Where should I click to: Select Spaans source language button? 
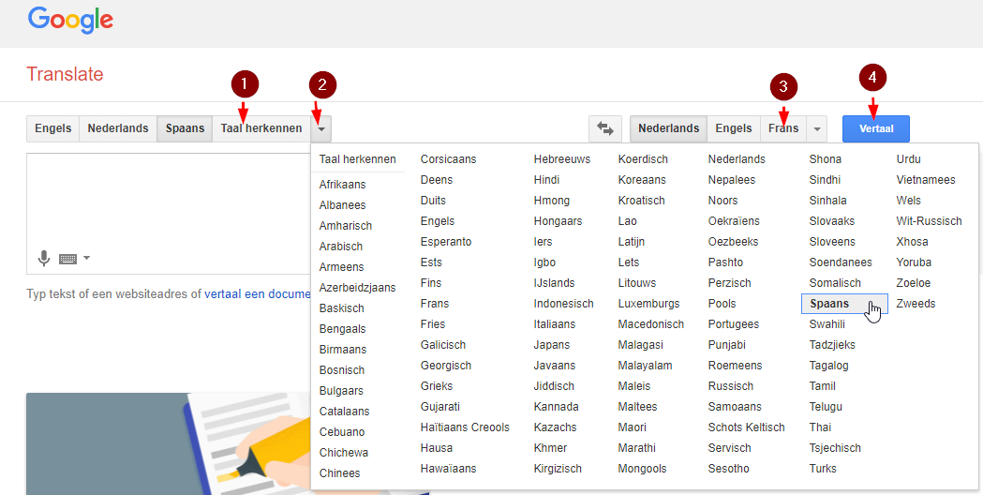185,128
